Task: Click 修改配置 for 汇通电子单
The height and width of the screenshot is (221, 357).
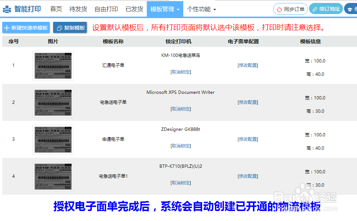Action: (248, 65)
